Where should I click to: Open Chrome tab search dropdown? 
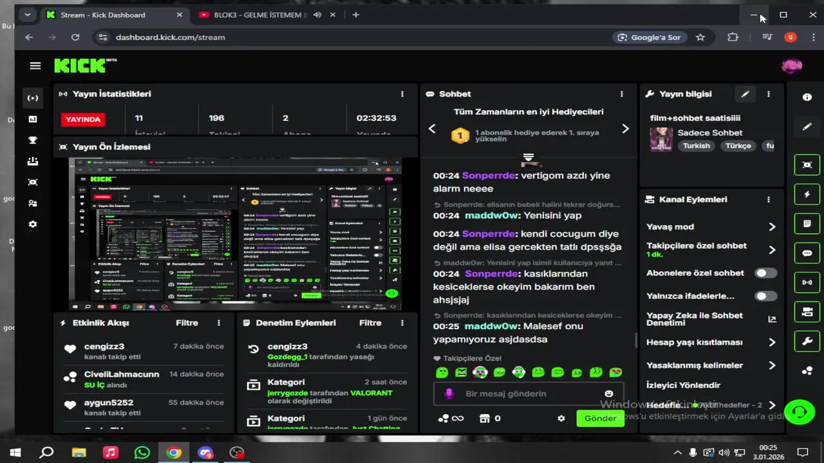point(27,15)
